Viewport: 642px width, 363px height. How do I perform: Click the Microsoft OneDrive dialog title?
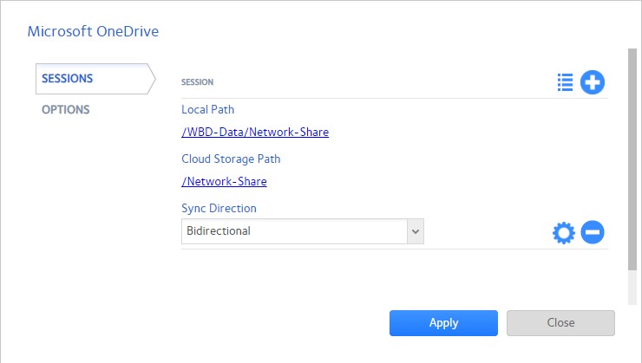(93, 32)
